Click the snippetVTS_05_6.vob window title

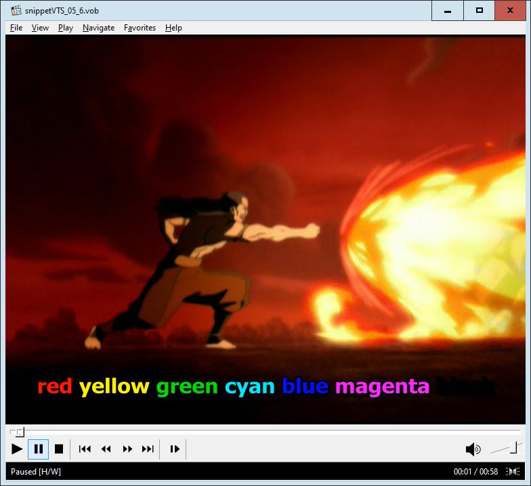click(x=62, y=11)
